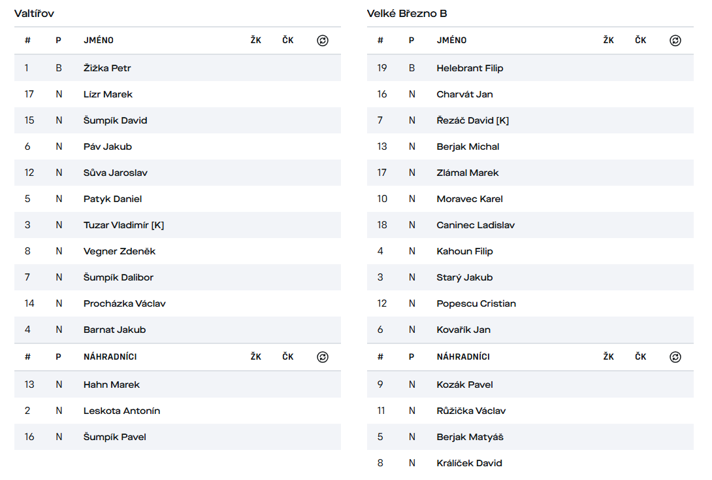Select substitute Leskota Antonín
712x480 pixels.
[121, 411]
